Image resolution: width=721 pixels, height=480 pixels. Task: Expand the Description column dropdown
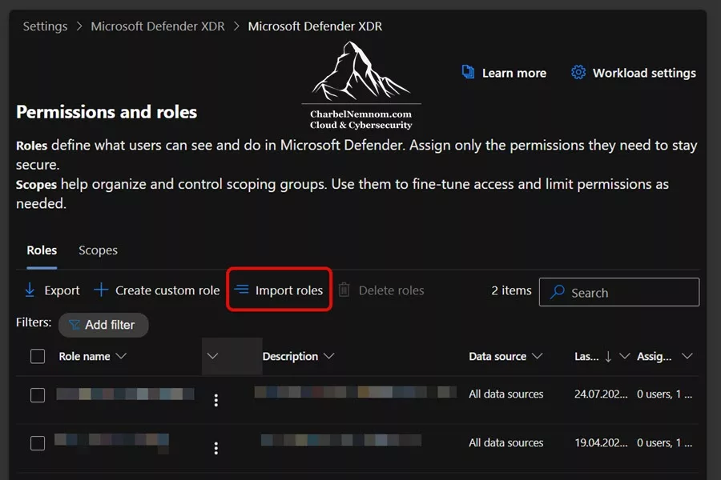[x=328, y=356]
